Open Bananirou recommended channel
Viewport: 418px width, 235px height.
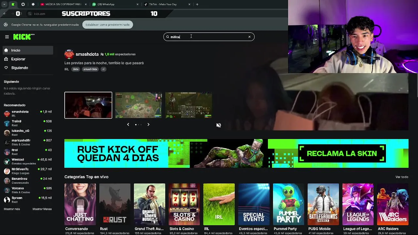[27, 180]
